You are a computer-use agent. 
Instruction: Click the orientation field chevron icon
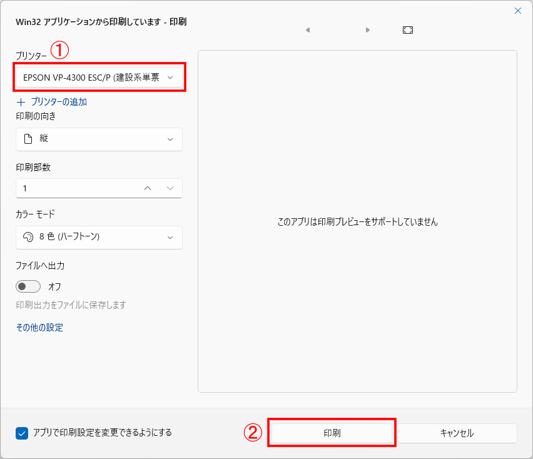[170, 139]
